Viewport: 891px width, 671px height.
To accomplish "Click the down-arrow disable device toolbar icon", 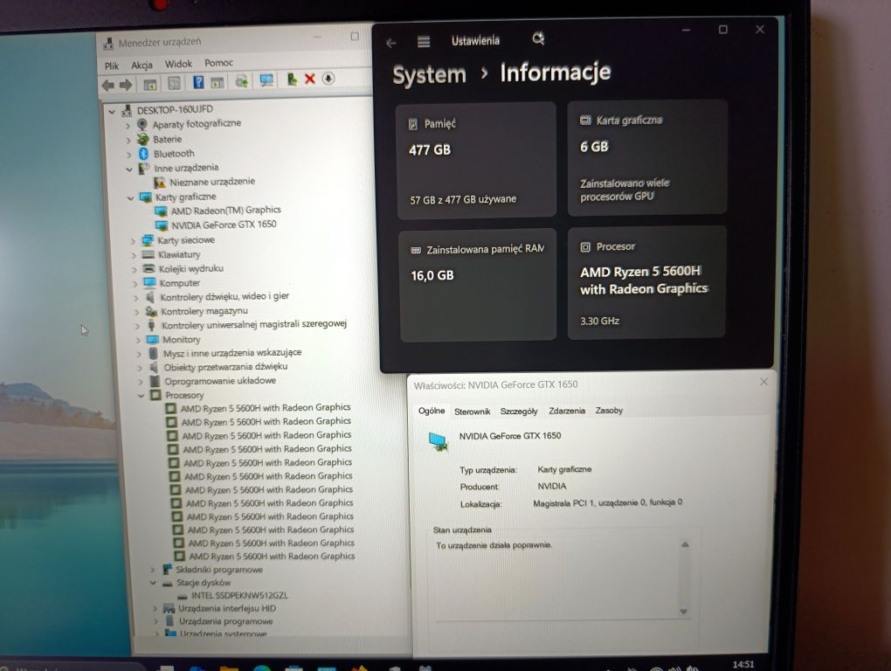I will 328,79.
